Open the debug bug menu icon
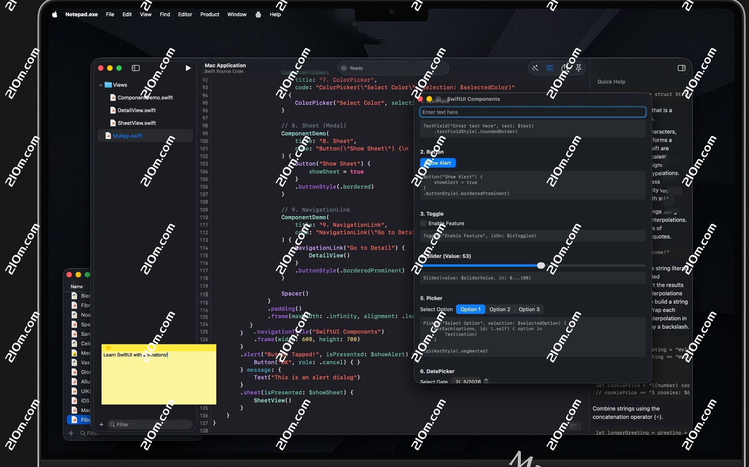Screen dimensions: 749x467 click(258, 14)
